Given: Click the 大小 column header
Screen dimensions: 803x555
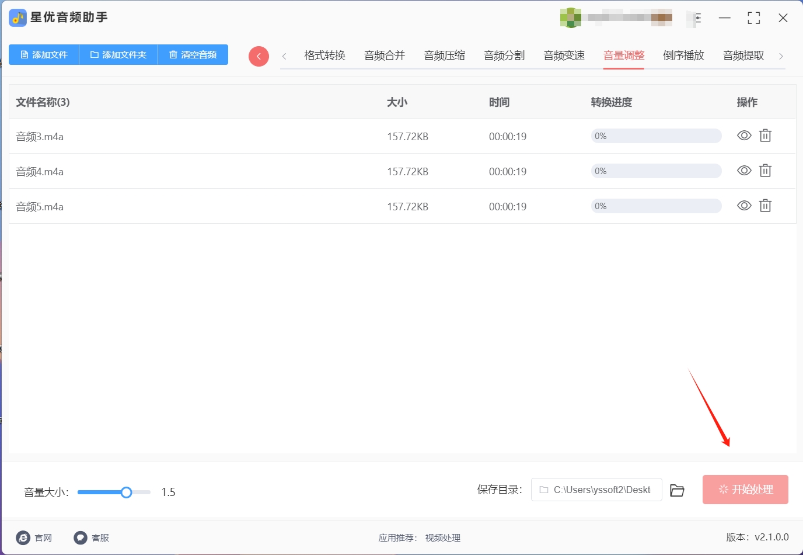Looking at the screenshot, I should pos(397,102).
